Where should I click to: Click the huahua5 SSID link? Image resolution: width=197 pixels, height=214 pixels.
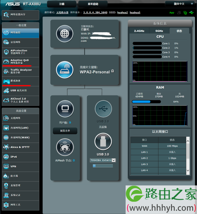coord(135,13)
